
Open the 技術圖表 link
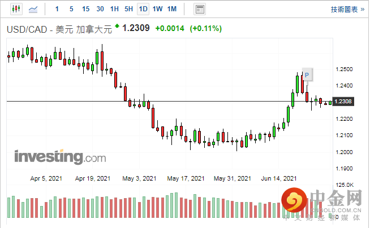(347, 10)
